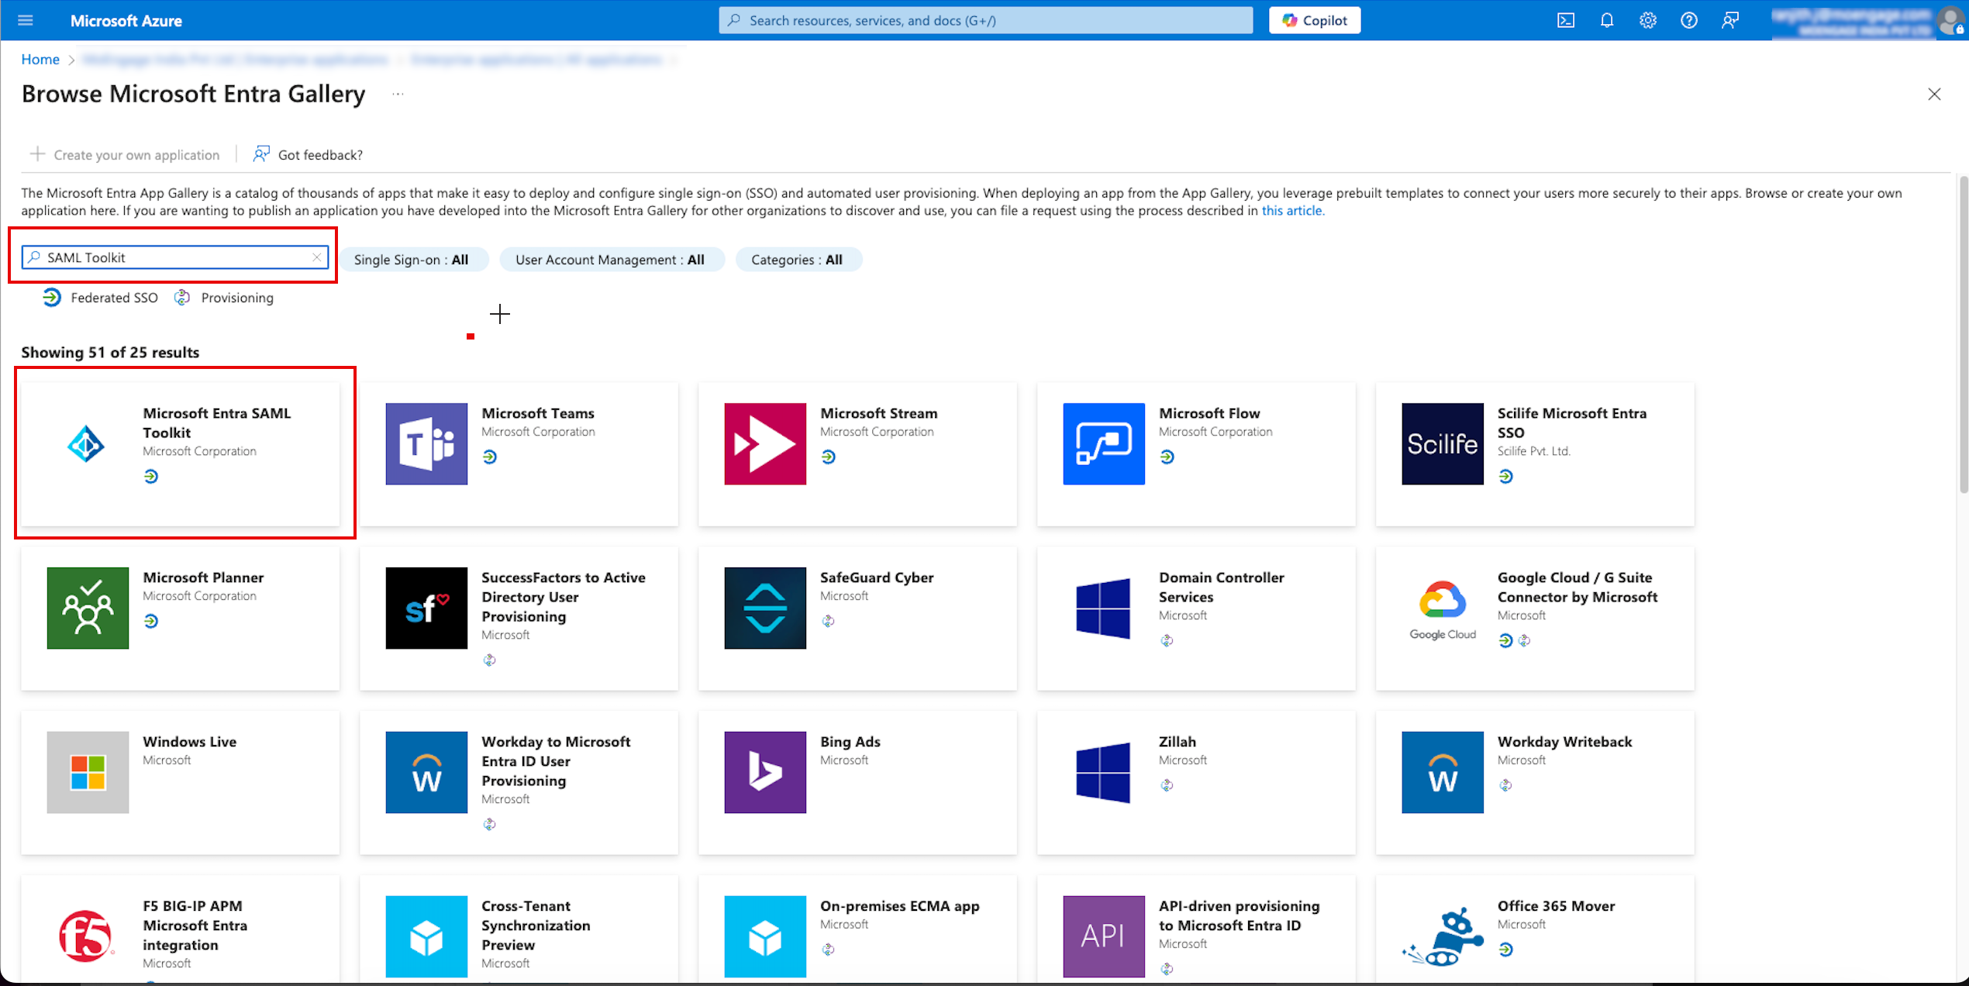Screen dimensions: 1969x986
Task: Click the Microsoft Teams app logo
Action: click(426, 443)
